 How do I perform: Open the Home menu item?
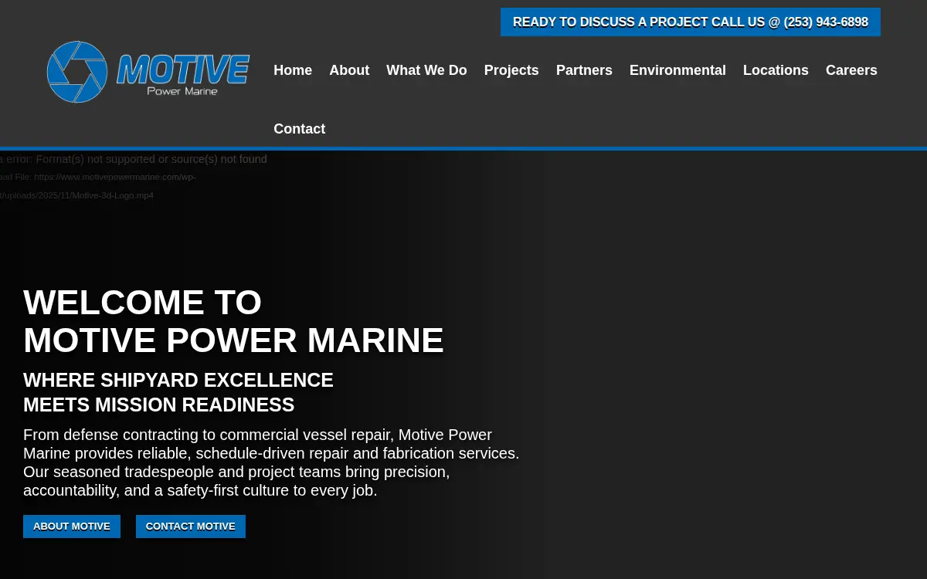tap(293, 70)
